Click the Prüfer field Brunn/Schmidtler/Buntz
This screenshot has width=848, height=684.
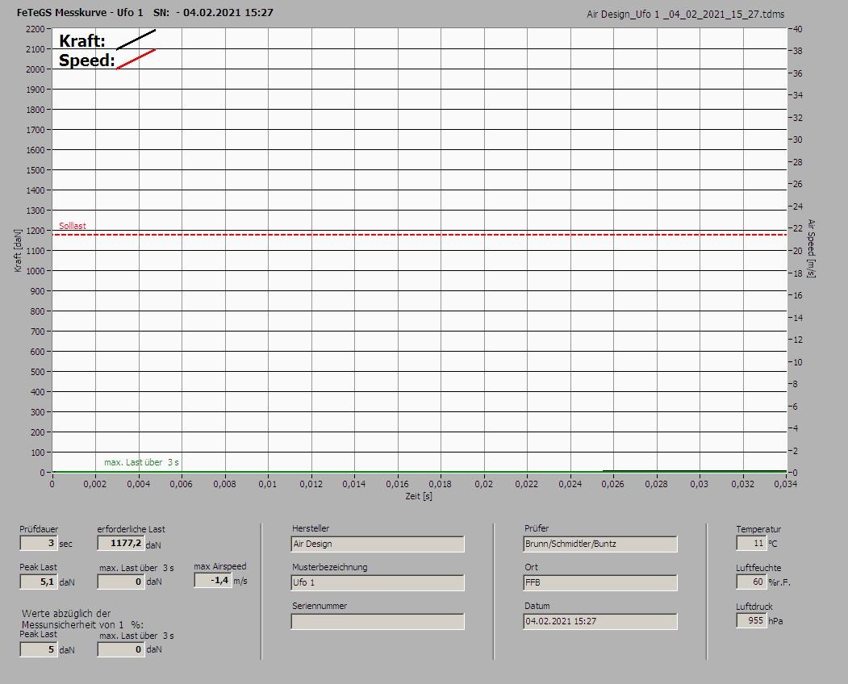[600, 544]
